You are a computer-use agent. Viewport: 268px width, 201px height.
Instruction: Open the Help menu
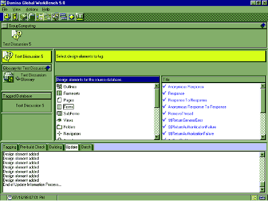[46, 9]
